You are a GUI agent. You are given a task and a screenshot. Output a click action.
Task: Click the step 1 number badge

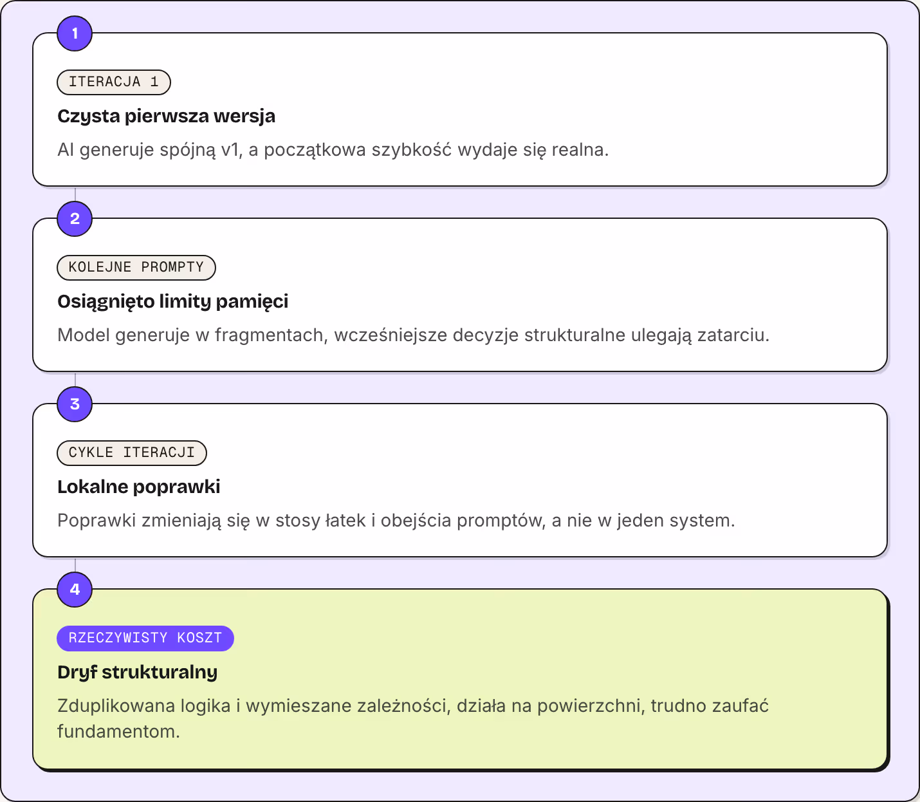tap(75, 33)
